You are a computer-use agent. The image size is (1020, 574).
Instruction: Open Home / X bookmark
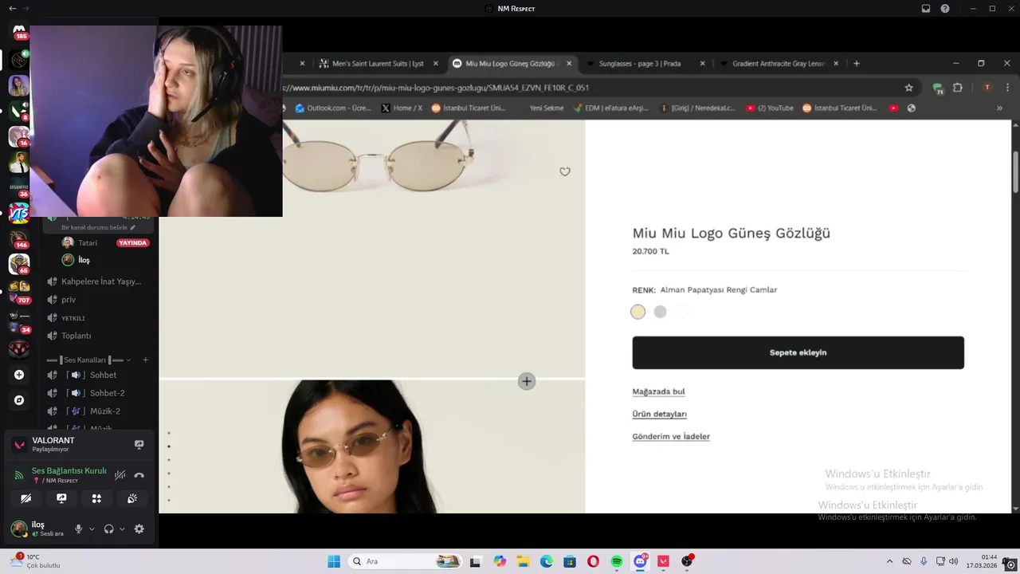tap(402, 108)
